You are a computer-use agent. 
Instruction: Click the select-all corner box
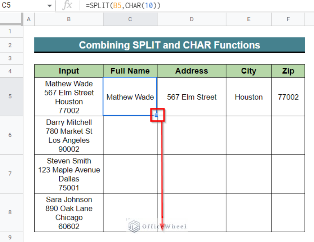point(11,19)
